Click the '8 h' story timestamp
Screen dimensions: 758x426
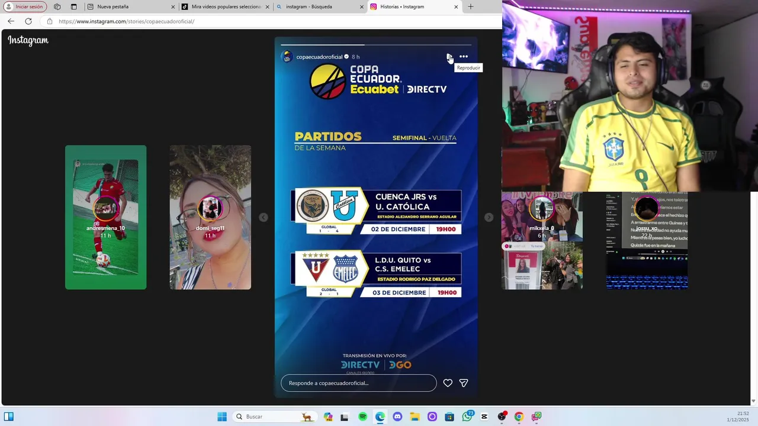click(x=355, y=57)
